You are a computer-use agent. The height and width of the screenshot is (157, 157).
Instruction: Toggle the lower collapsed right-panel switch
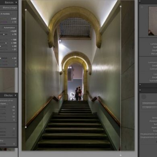coord(140,90)
